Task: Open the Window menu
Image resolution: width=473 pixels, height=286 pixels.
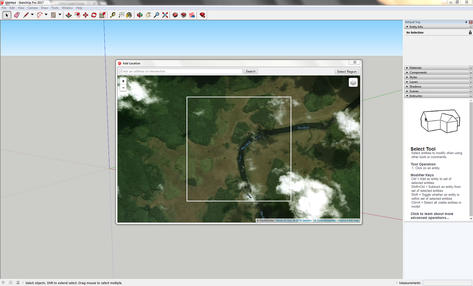Action: click(67, 8)
